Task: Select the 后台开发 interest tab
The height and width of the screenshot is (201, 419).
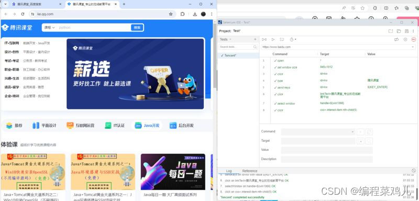Action: pyautogui.click(x=182, y=126)
